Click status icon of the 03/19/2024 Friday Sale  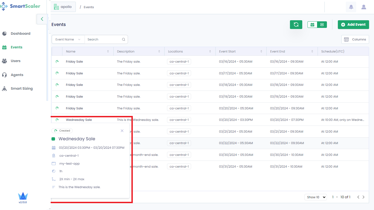click(57, 96)
